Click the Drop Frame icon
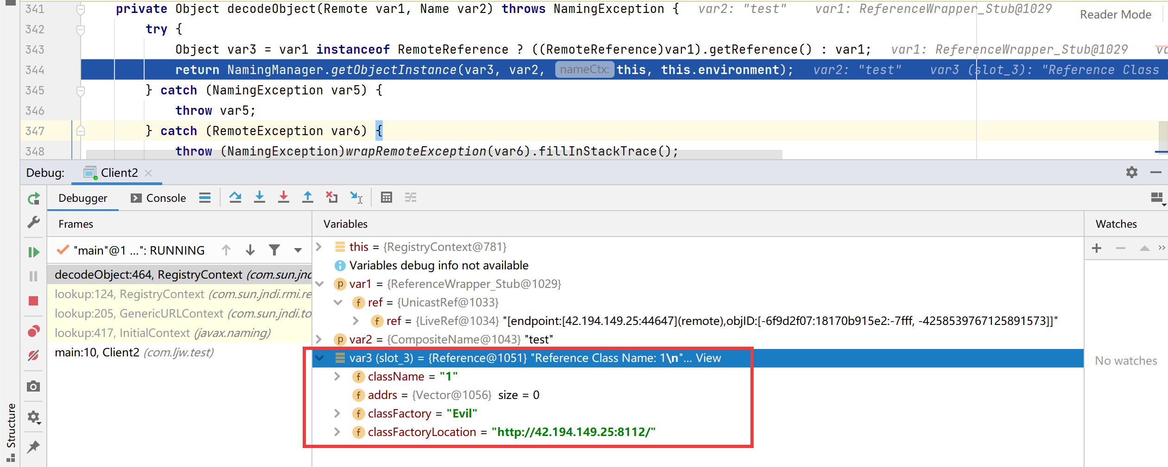This screenshot has width=1168, height=467. (331, 198)
